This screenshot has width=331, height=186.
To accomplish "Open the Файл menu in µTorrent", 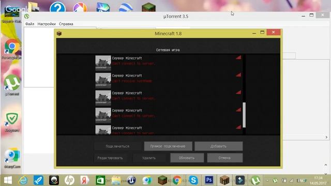I will point(29,24).
